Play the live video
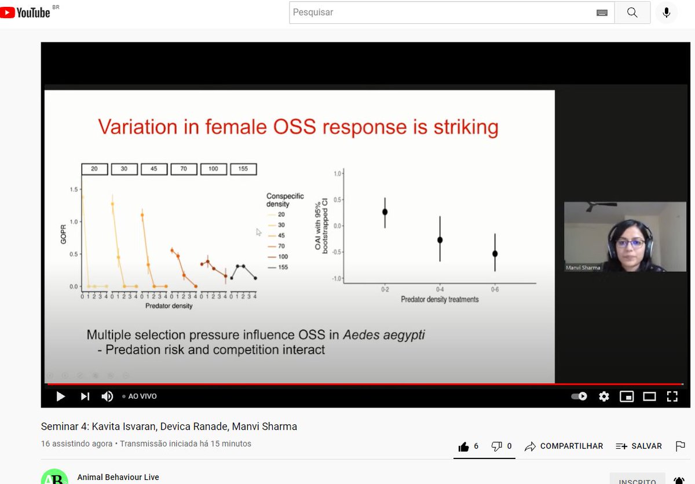This screenshot has height=484, width=695. click(60, 396)
